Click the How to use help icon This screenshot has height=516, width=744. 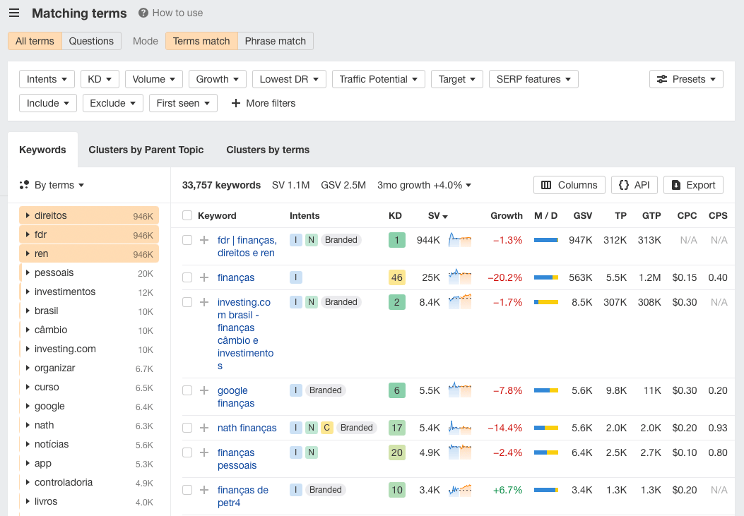click(143, 13)
